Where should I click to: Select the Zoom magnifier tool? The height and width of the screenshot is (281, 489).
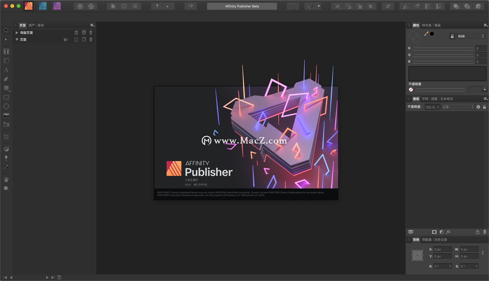click(6, 189)
